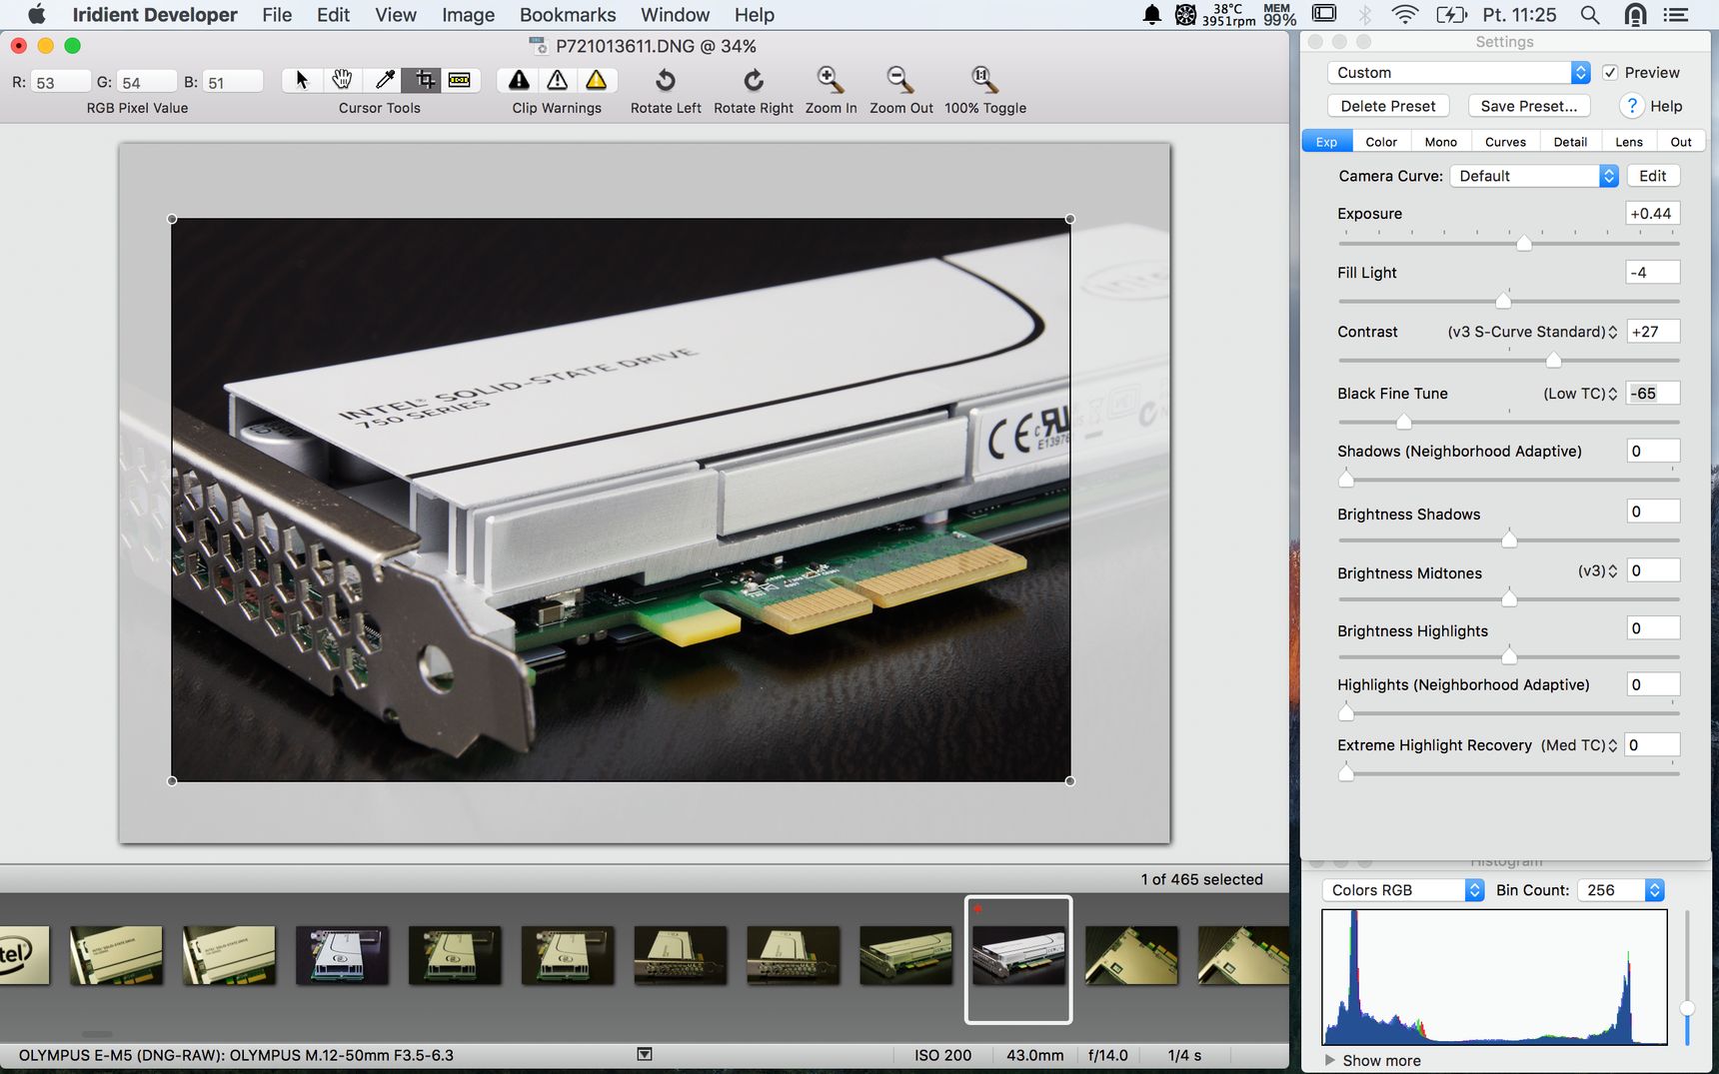Select the arrow pointer cursor tool
Image resolution: width=1719 pixels, height=1074 pixels.
[x=302, y=80]
